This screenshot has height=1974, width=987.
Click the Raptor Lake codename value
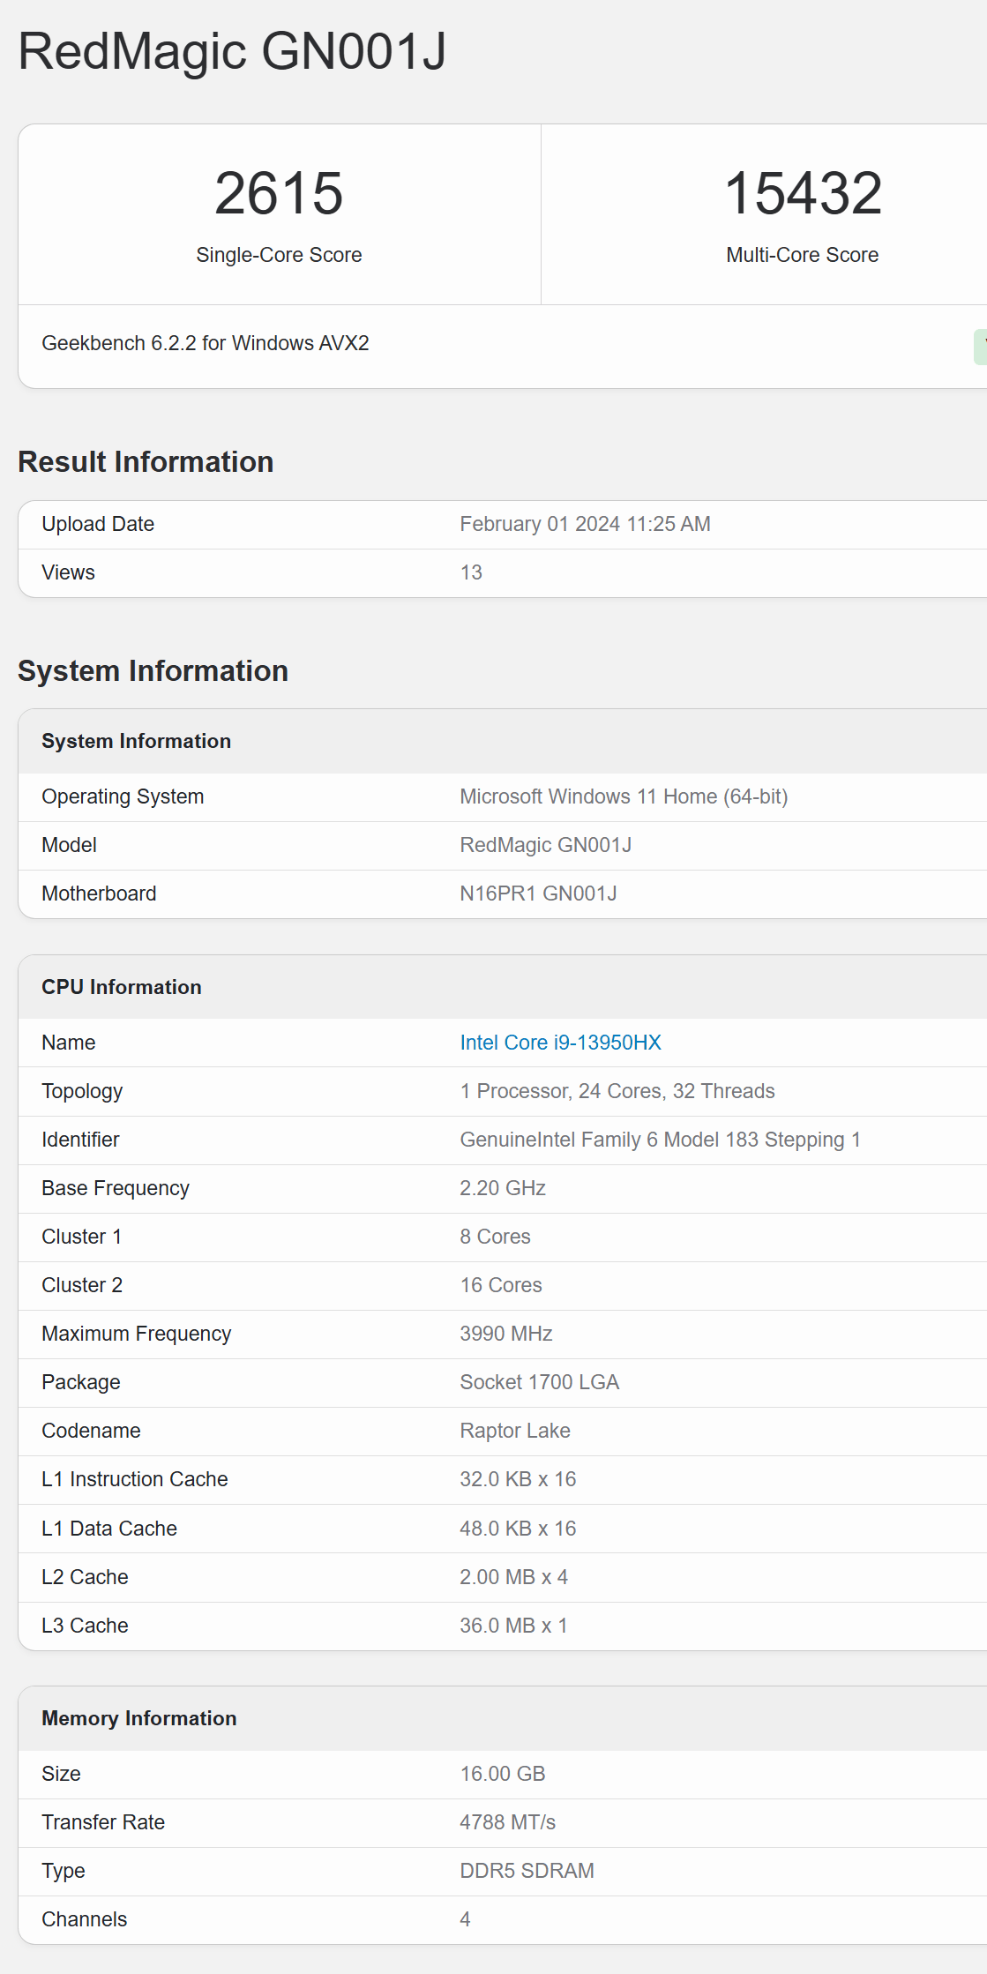coord(514,1431)
